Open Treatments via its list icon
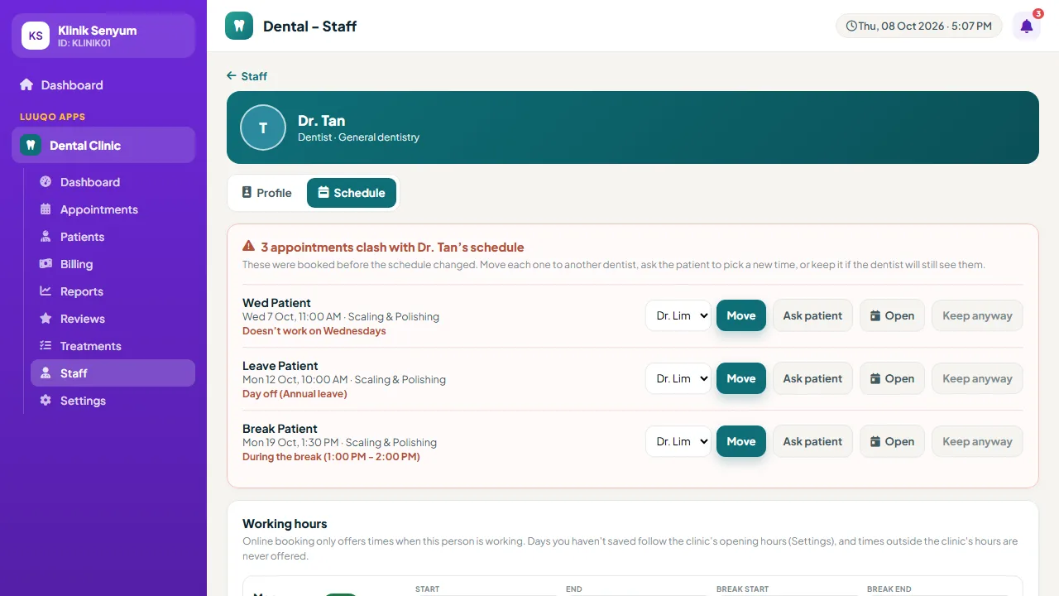The height and width of the screenshot is (596, 1059). [x=46, y=345]
